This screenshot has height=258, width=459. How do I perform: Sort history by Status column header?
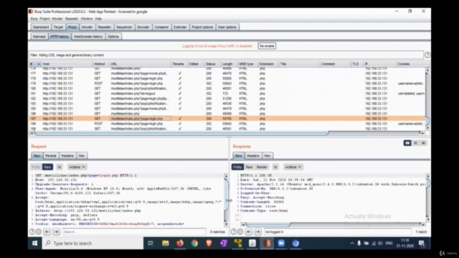click(x=210, y=64)
